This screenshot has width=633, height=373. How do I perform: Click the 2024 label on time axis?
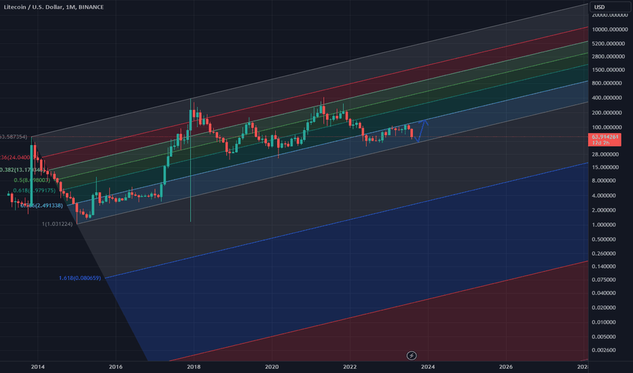(428, 366)
